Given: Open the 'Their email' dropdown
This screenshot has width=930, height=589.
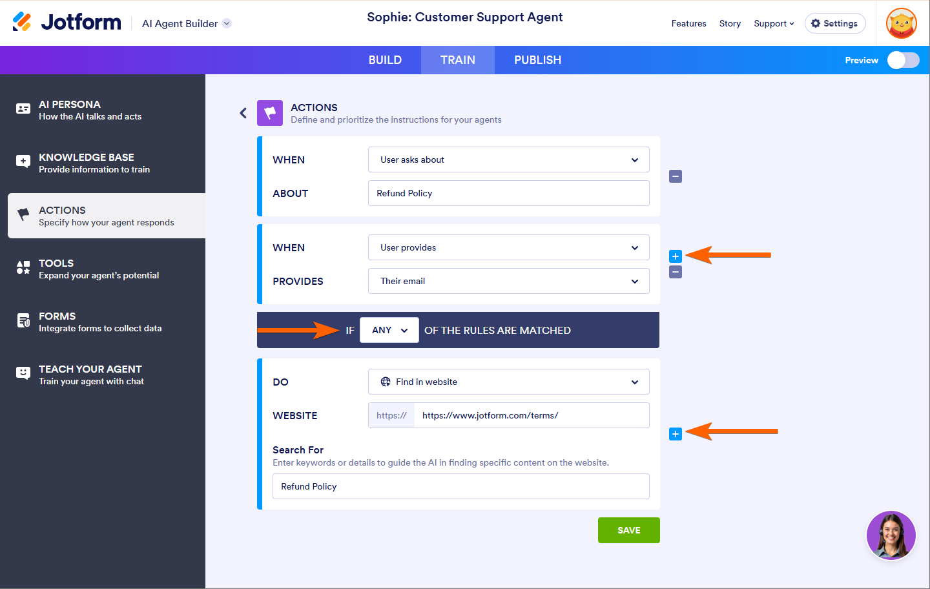Looking at the screenshot, I should coord(508,281).
